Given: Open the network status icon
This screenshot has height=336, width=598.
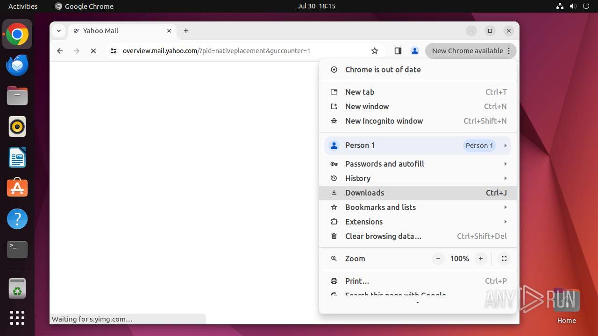Looking at the screenshot, I should click(x=560, y=6).
